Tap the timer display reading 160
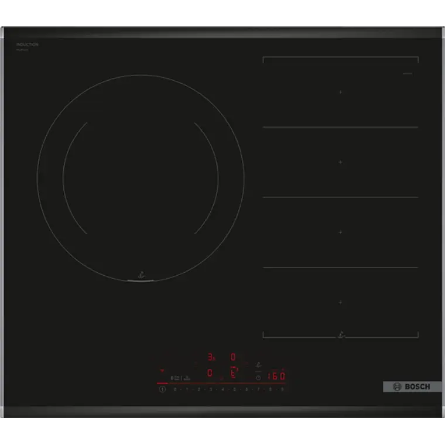445x445 pixels. point(276,376)
